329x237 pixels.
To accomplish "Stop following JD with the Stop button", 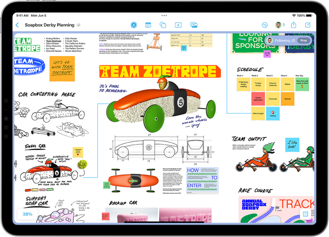I will tap(303, 40).
